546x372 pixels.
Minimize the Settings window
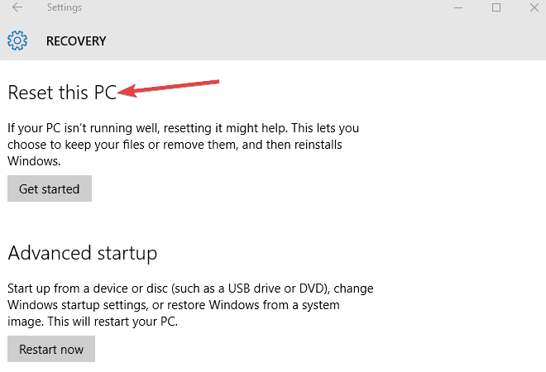459,7
